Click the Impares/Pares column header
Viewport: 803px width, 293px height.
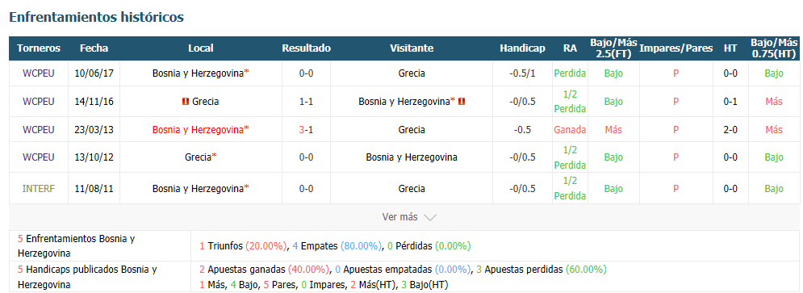[676, 48]
